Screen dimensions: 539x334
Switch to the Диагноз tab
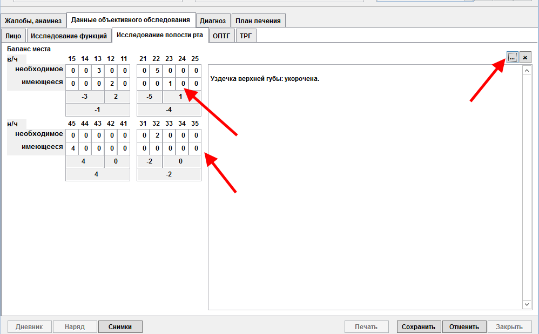click(x=213, y=21)
